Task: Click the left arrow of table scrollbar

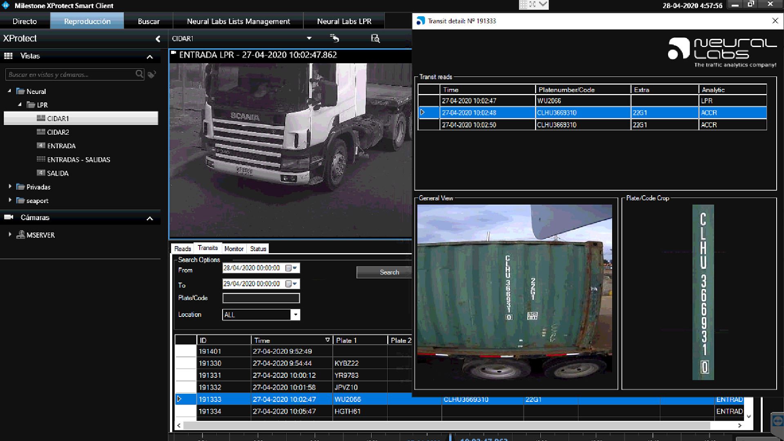Action: (x=179, y=425)
